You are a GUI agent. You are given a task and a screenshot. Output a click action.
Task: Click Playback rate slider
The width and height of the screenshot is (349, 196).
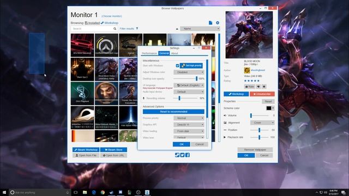click(x=260, y=137)
